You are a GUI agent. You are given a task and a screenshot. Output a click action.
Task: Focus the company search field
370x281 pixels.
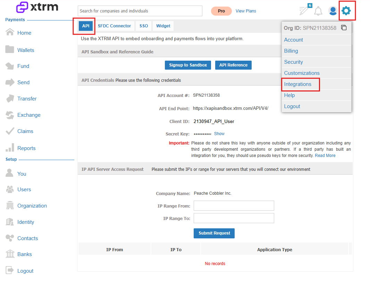pos(140,11)
